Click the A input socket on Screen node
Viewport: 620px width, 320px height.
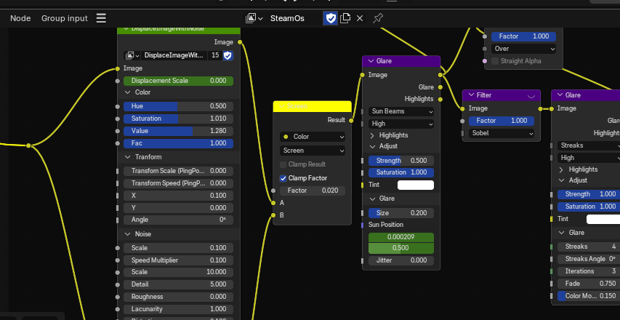[273, 203]
